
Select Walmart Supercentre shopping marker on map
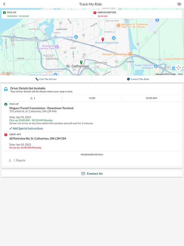pos(114,38)
